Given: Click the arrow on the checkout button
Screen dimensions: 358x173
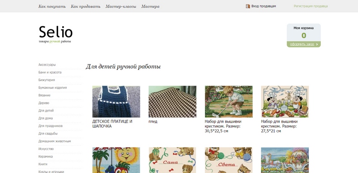Looking at the screenshot, I should [x=317, y=45].
